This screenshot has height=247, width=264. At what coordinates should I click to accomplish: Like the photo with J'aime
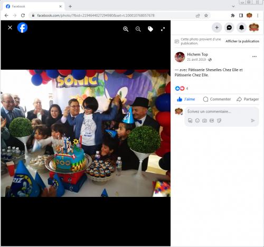(x=186, y=99)
